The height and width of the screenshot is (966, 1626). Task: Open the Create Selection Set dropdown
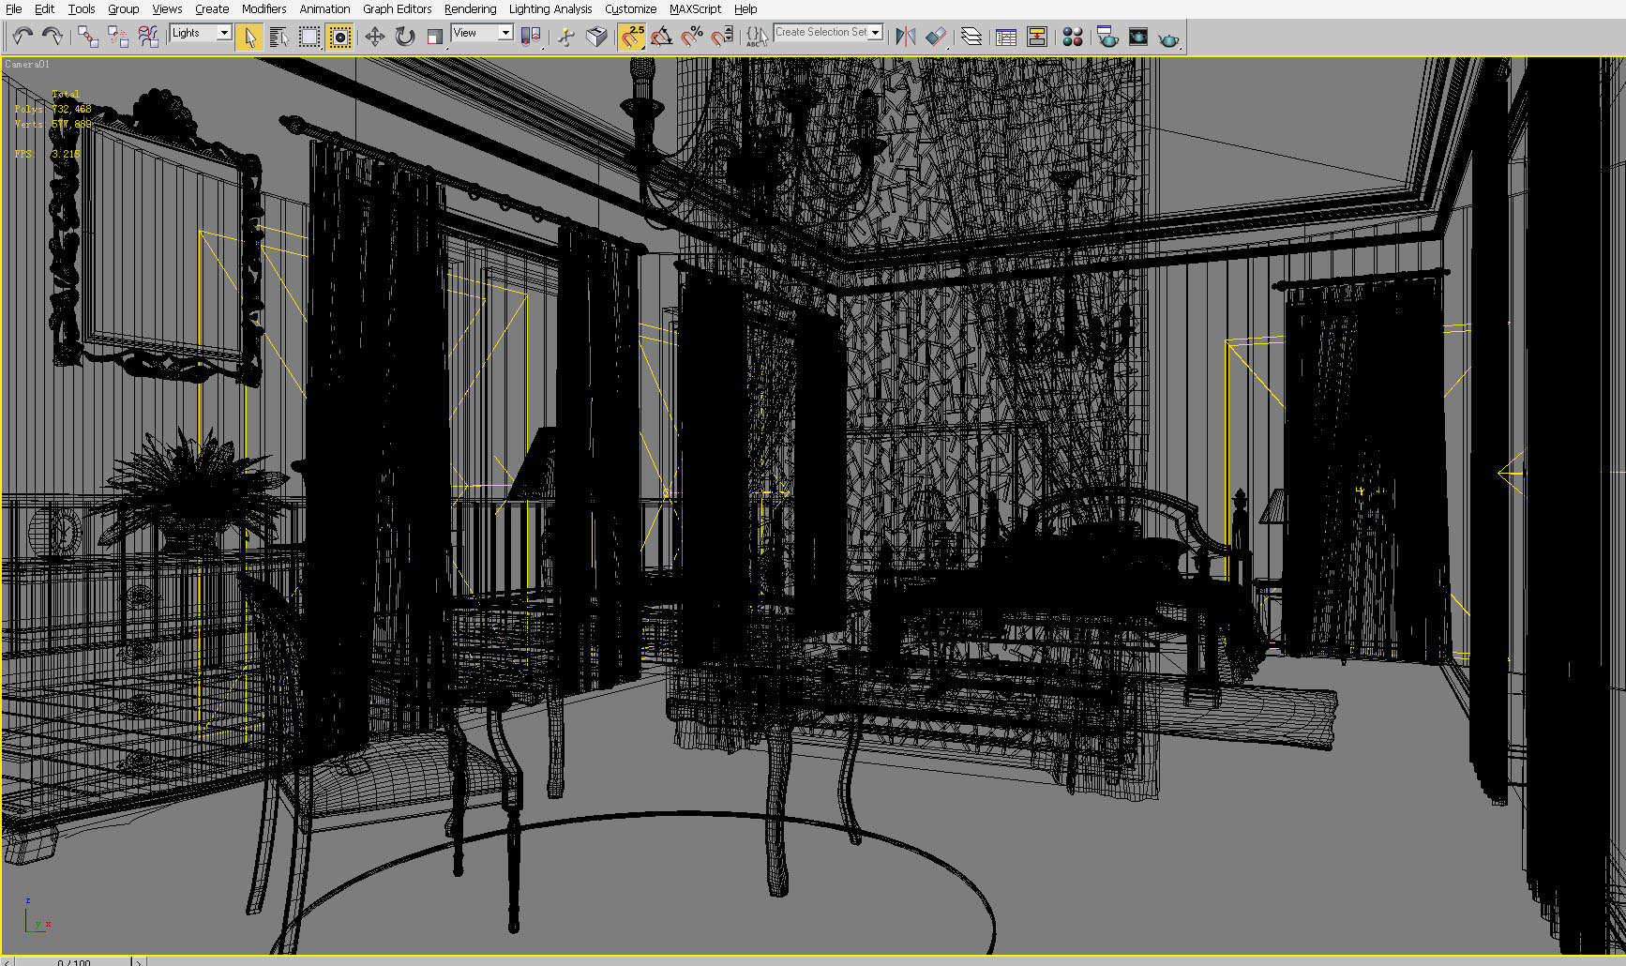pos(828,32)
